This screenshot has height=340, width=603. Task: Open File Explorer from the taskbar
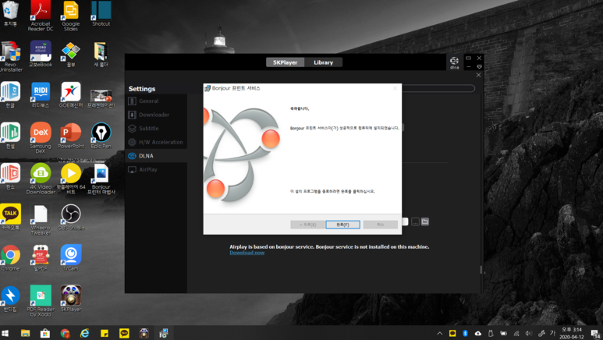(x=26, y=333)
